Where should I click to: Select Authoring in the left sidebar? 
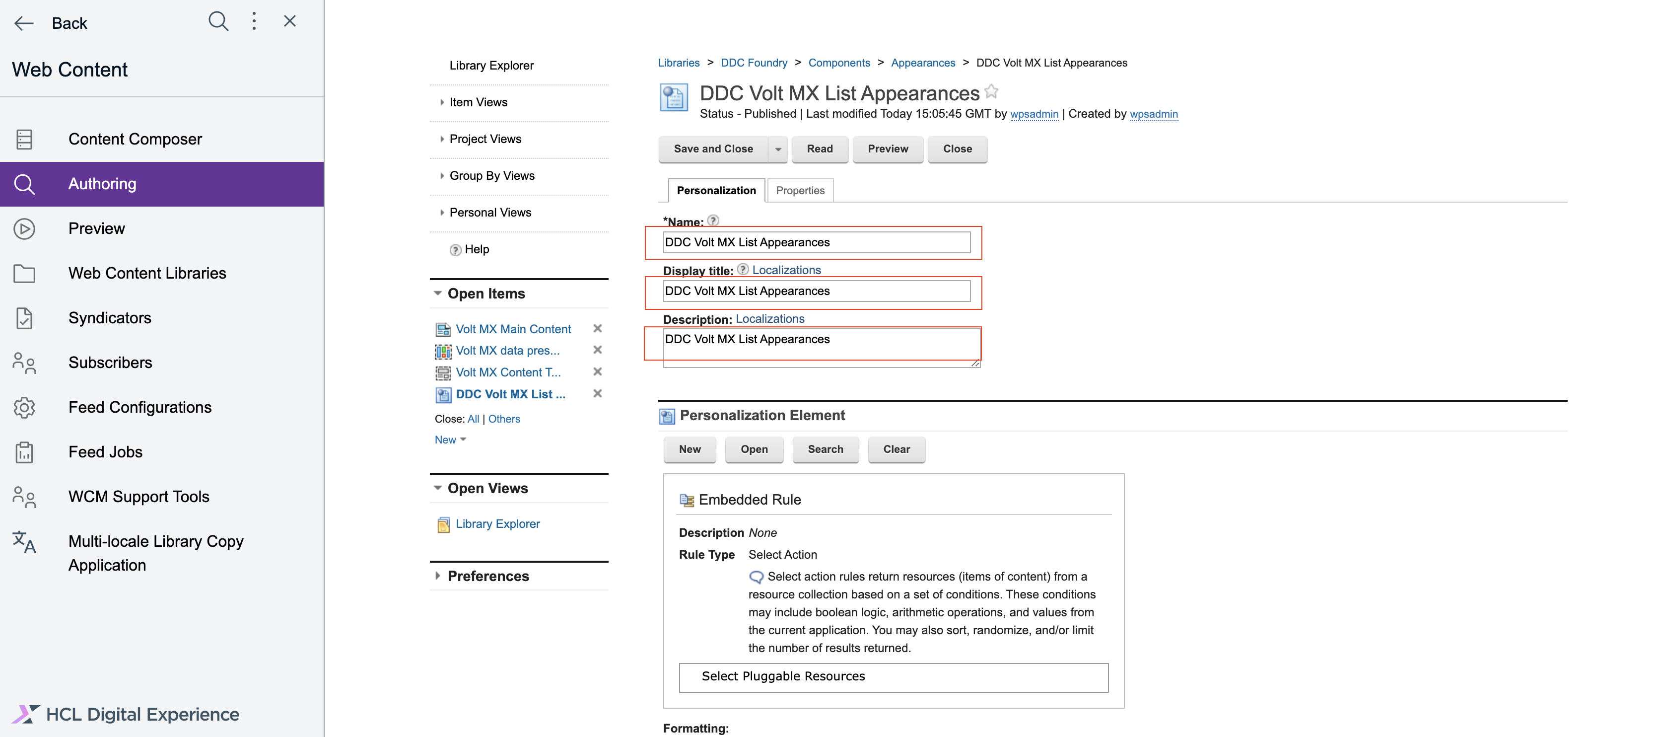(102, 183)
